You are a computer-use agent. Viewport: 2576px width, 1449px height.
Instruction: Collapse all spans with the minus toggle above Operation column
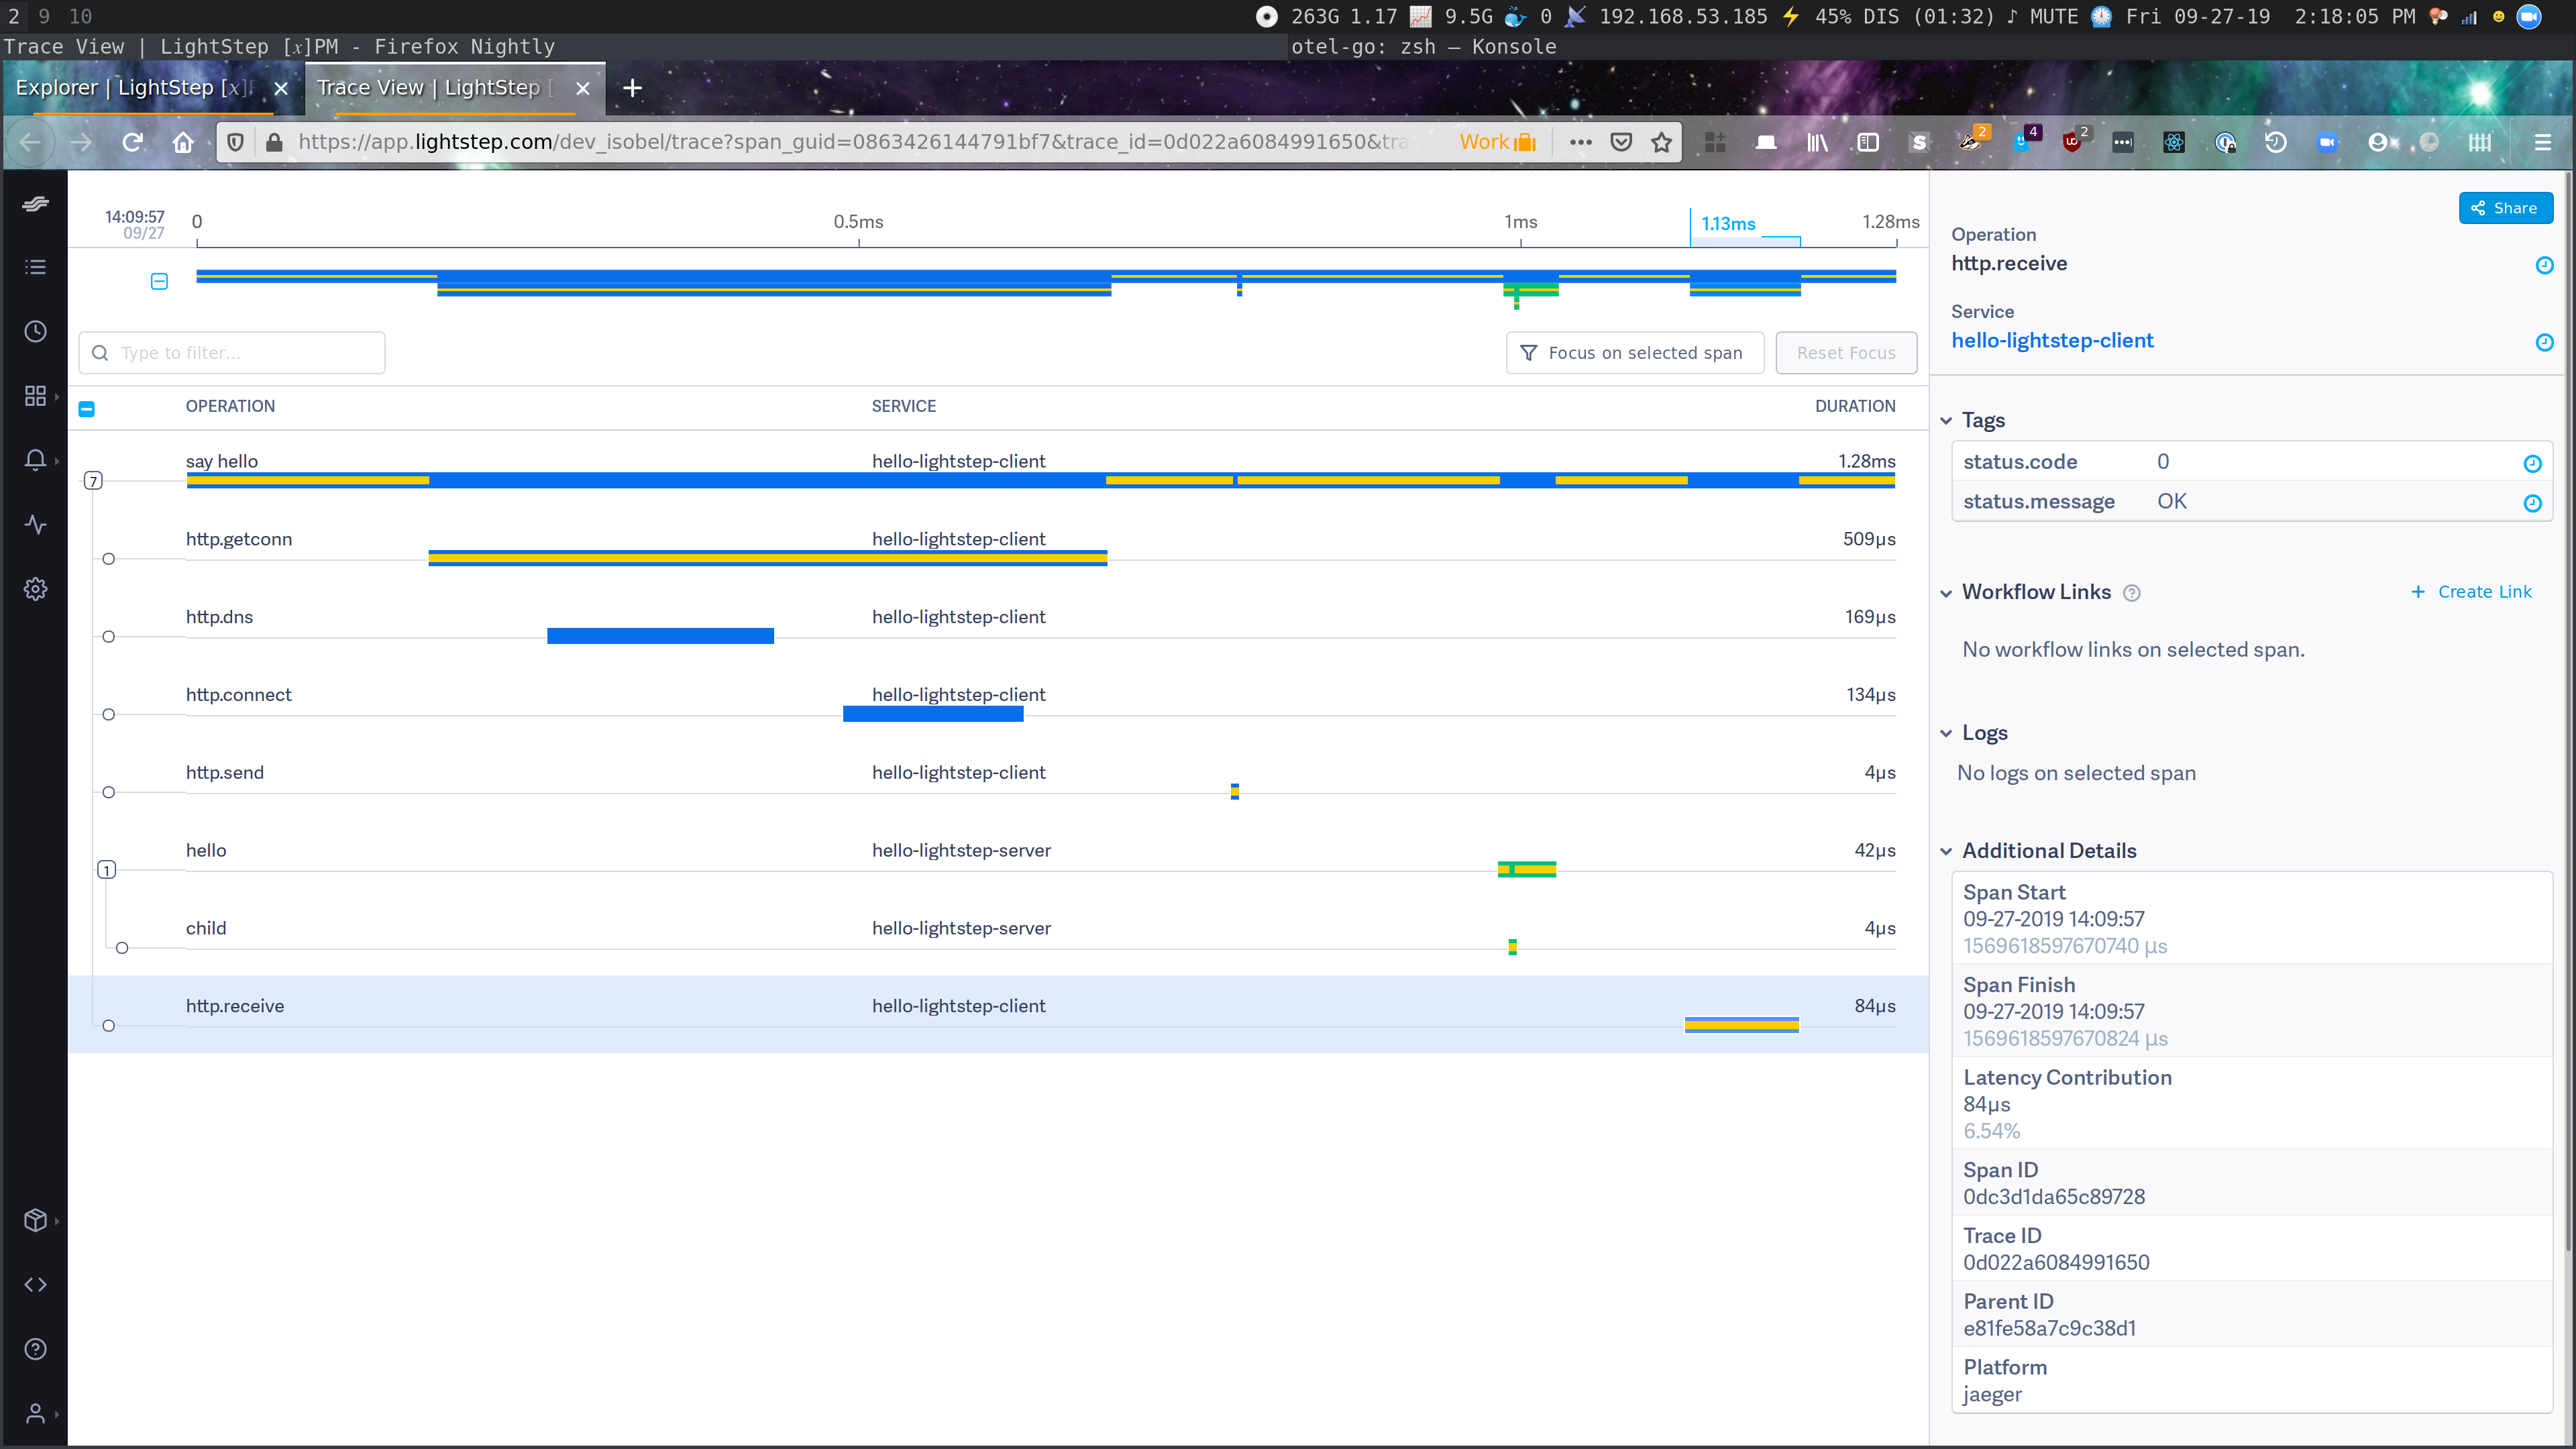87,408
